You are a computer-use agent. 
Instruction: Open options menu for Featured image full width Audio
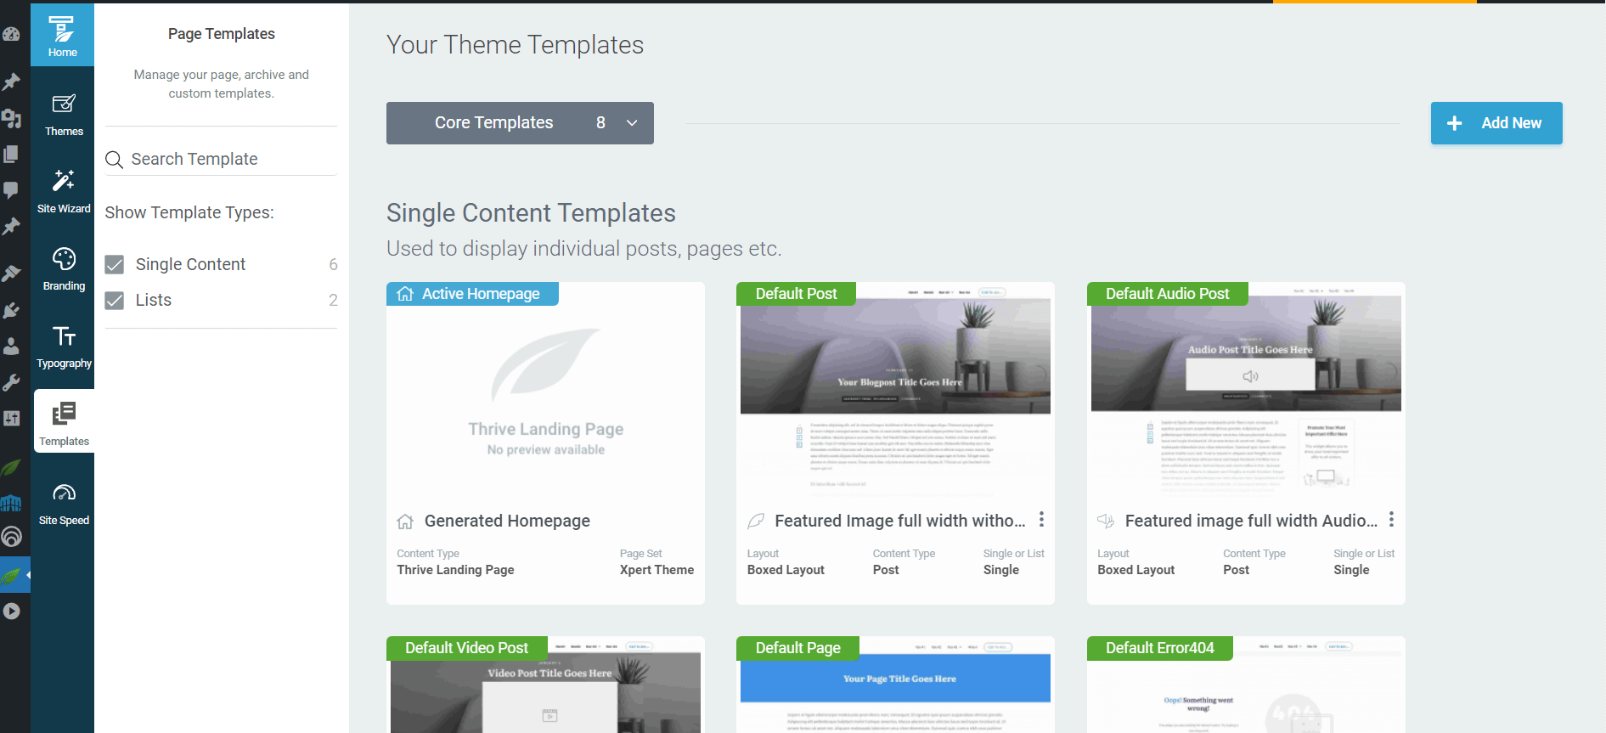coord(1391,519)
